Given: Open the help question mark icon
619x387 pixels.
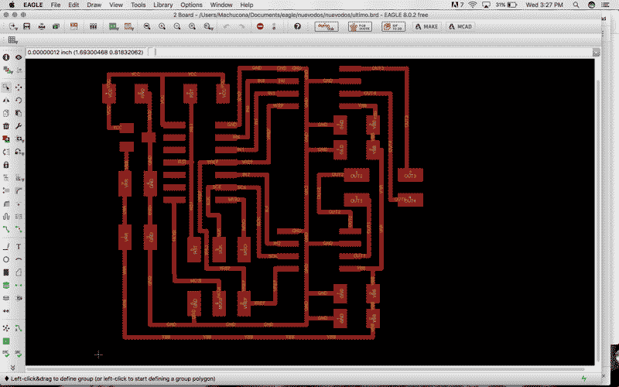Looking at the screenshot, I should tap(297, 26).
